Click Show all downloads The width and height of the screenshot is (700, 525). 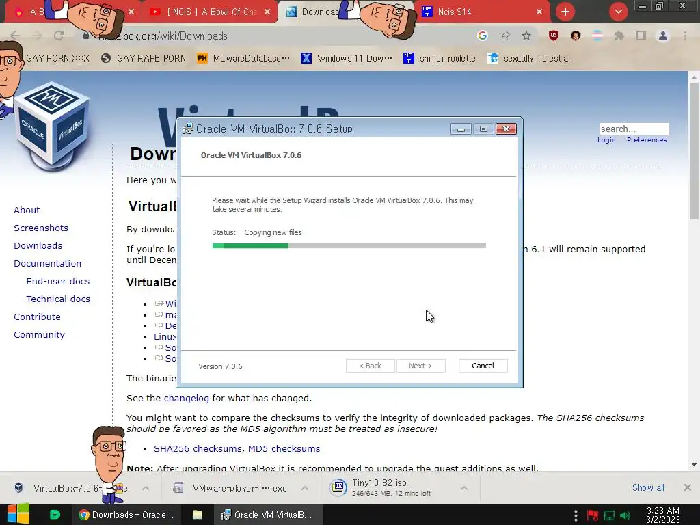(648, 487)
